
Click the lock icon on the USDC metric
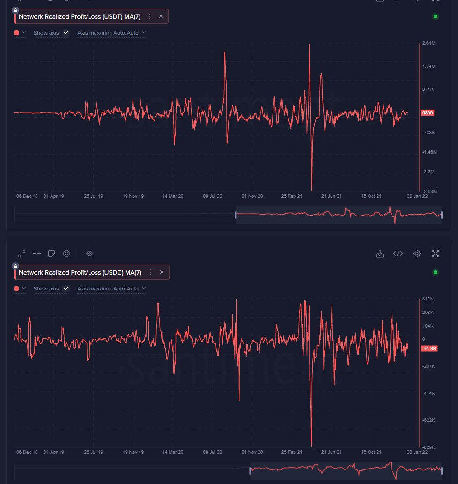(15, 266)
